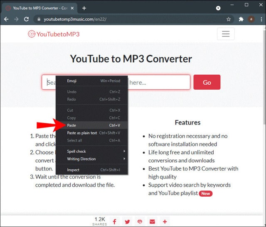Click the red New badge

coord(206,193)
